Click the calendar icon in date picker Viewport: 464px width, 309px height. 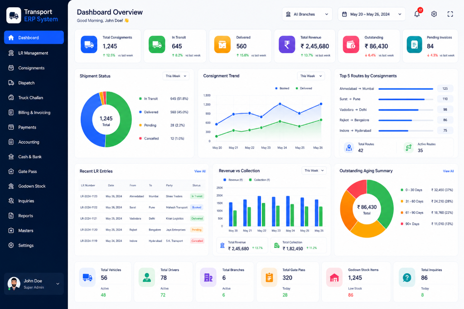point(344,14)
